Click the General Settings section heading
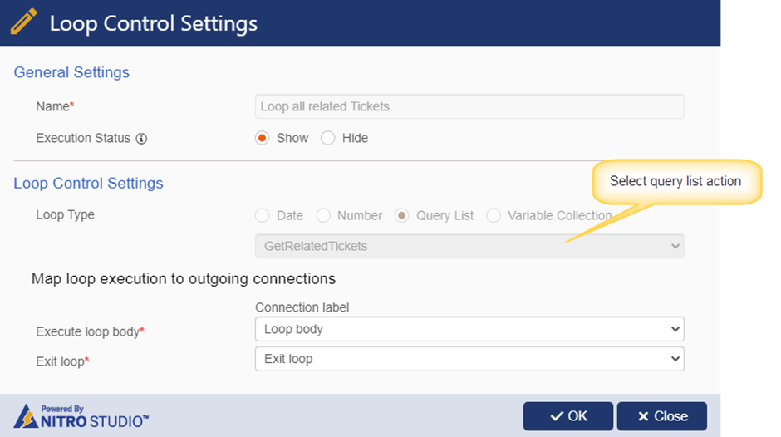Image resolution: width=781 pixels, height=437 pixels. pyautogui.click(x=71, y=72)
